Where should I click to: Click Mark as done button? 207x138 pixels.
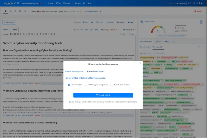tap(9, 22)
